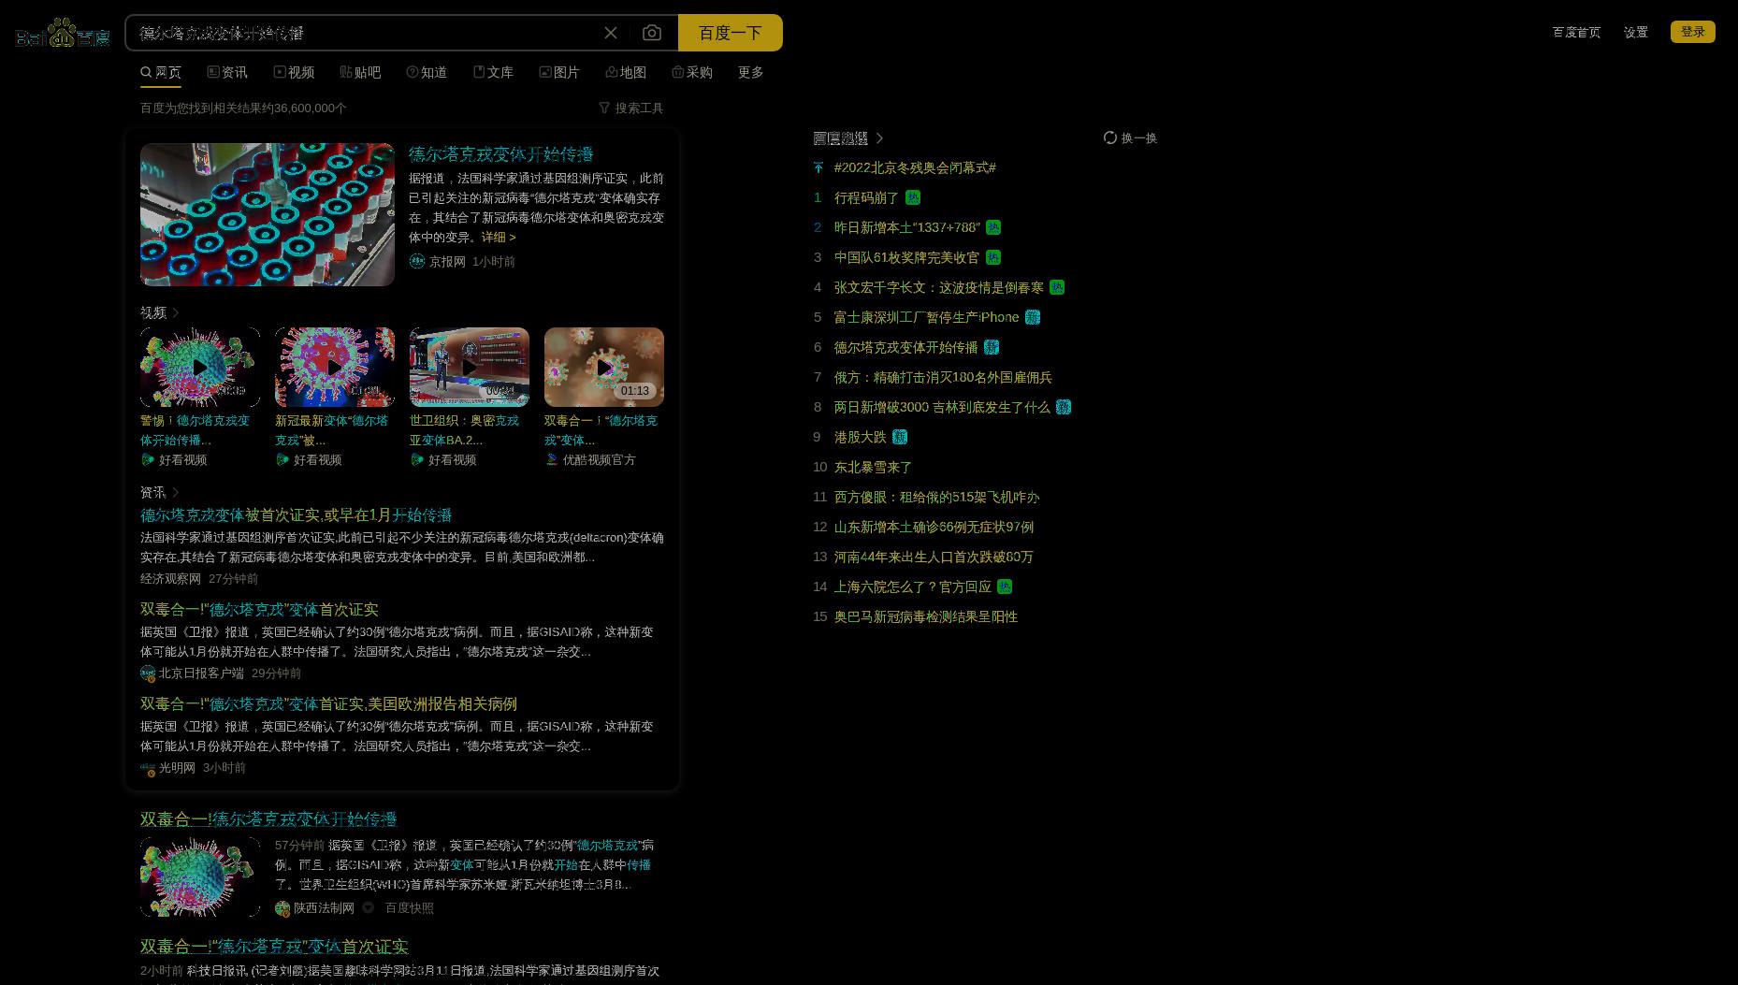Click 好看视频 icon under first video
This screenshot has width=1738, height=985.
click(148, 459)
